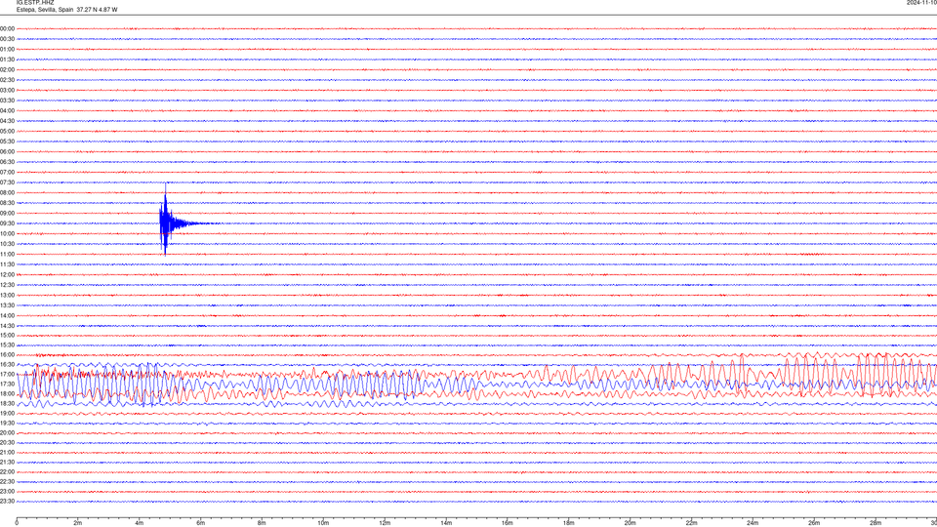Screen dimensions: 937x527
Task: Select the 03:00 time label
Action: coord(7,90)
